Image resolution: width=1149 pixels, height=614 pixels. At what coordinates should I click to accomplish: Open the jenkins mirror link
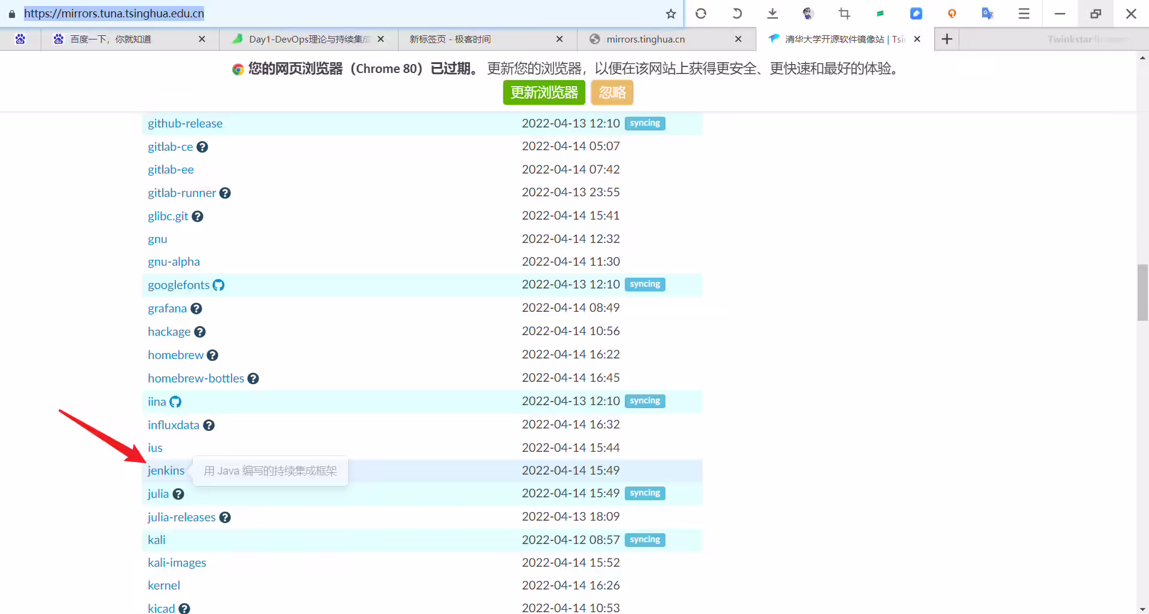click(x=166, y=470)
